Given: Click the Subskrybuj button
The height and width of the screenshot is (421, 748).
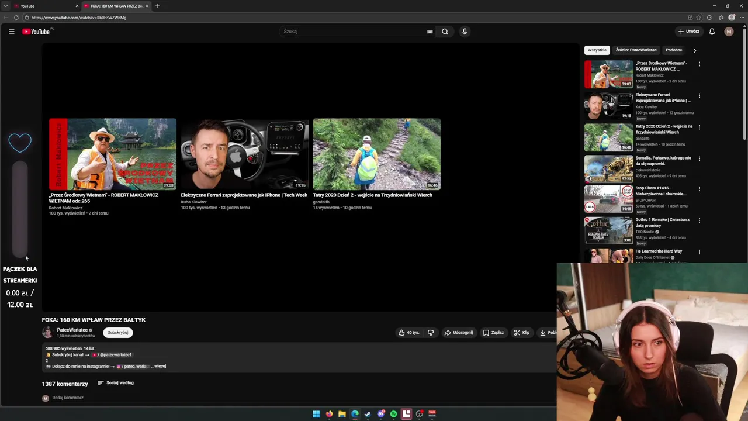Looking at the screenshot, I should pos(118,333).
